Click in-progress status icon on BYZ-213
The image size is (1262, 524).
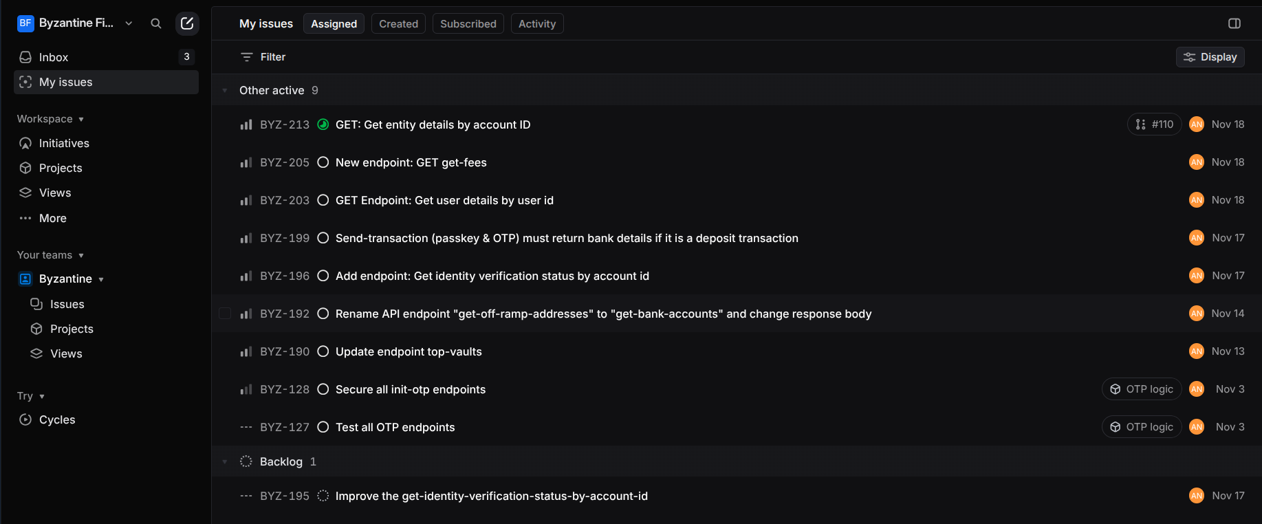[x=323, y=124]
